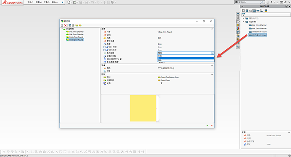Image resolution: width=291 pixels, height=157 pixels.
Task: Click the Open document icon in top toolbar
Action: click(74, 2)
